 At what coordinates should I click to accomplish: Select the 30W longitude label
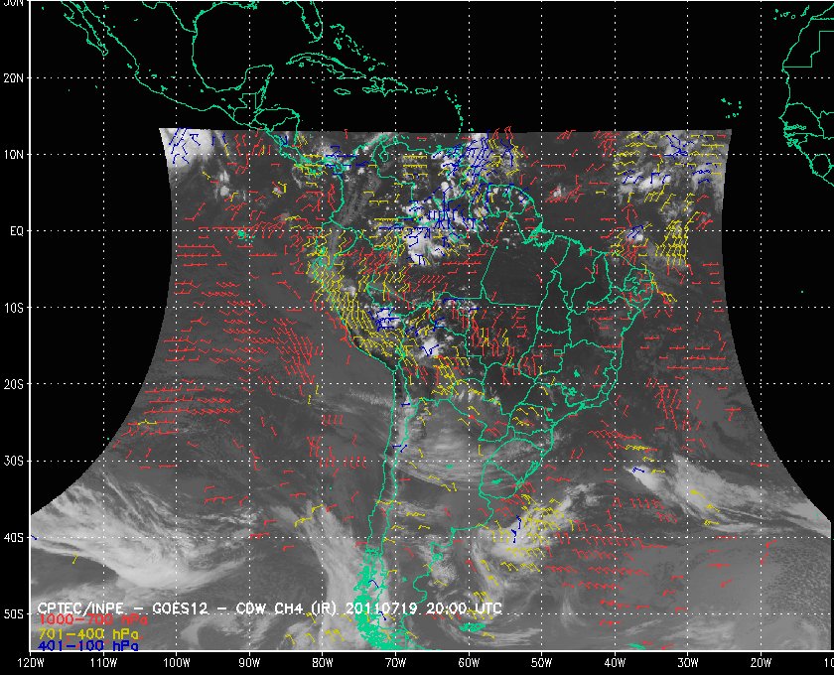point(688,663)
